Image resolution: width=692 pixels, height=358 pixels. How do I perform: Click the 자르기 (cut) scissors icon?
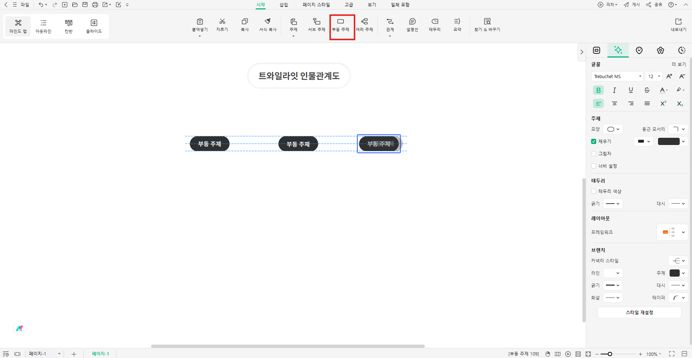[222, 22]
